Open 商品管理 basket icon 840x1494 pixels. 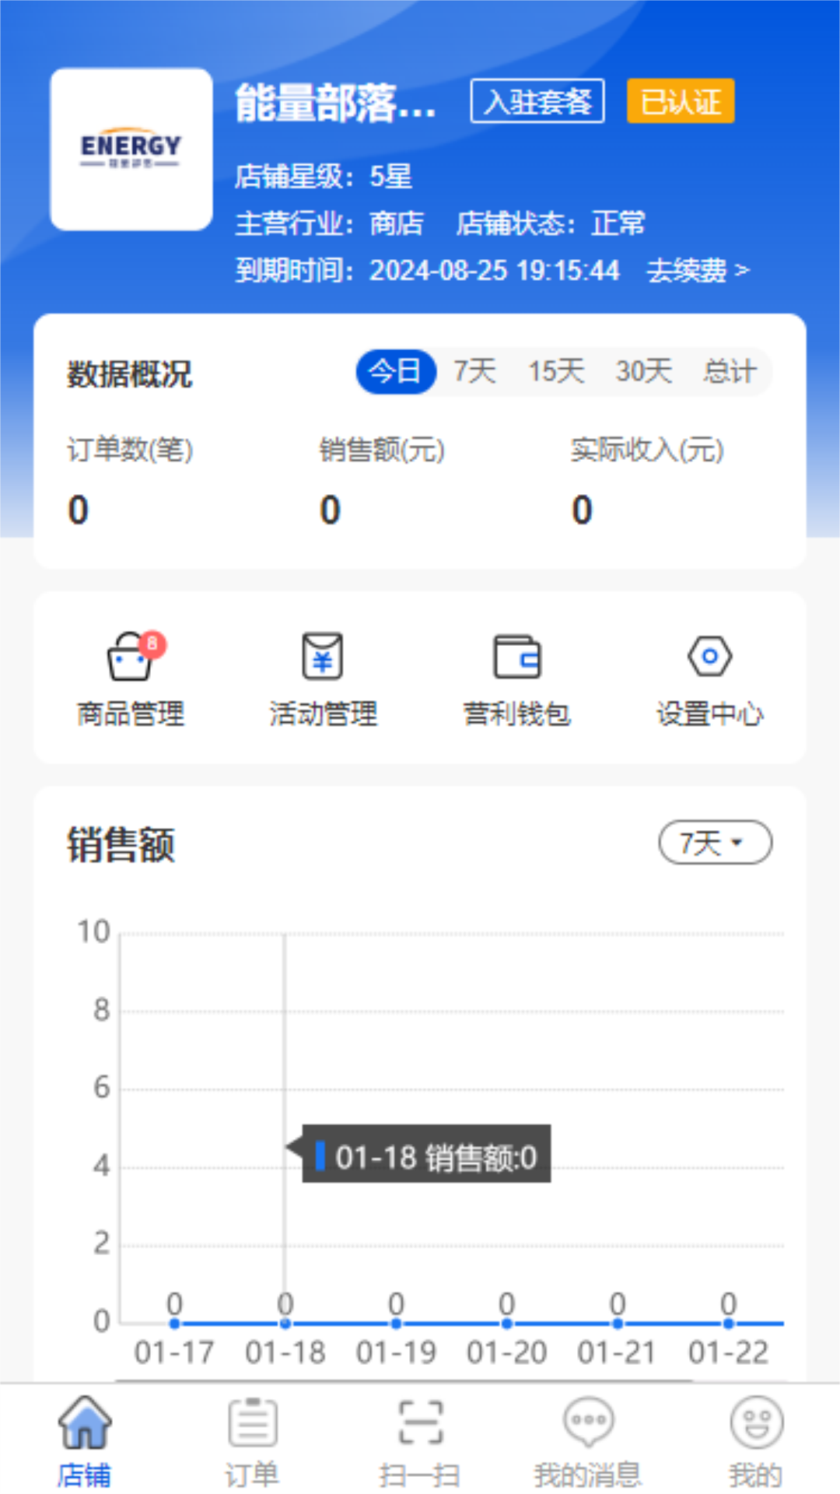pyautogui.click(x=130, y=657)
